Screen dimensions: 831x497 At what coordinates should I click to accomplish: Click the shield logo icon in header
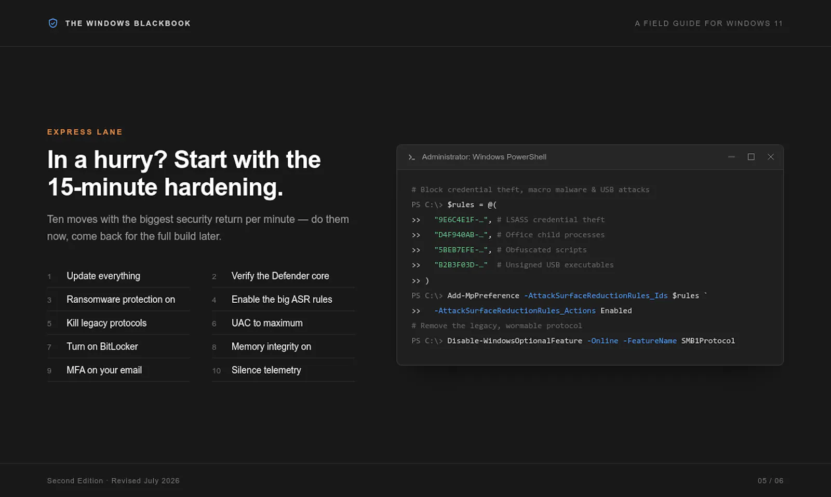point(53,23)
